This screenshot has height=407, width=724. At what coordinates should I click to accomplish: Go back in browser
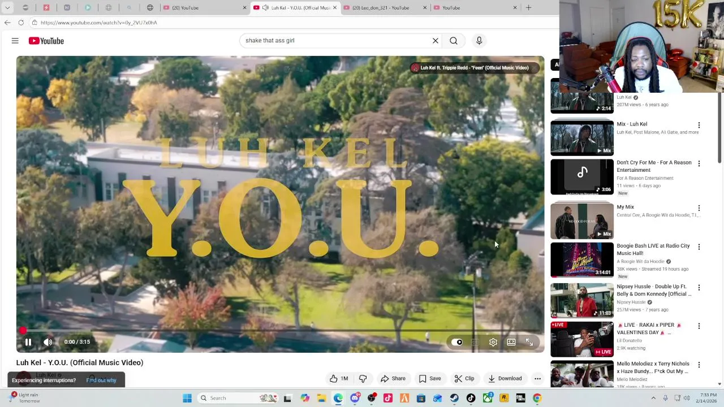pyautogui.click(x=7, y=23)
